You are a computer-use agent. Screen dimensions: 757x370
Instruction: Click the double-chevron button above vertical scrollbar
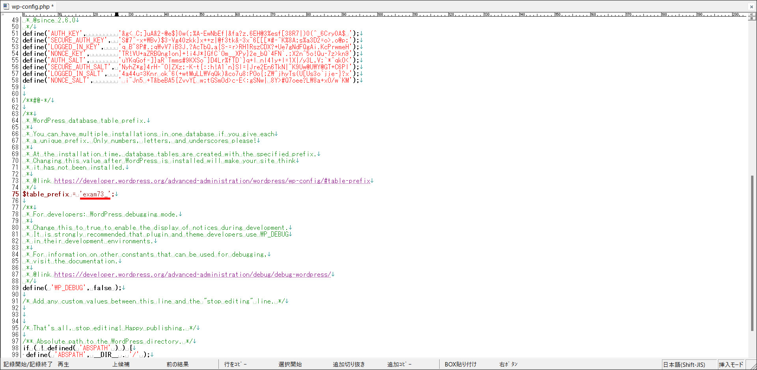coord(751,14)
